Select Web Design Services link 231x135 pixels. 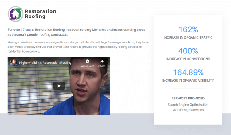coord(188,110)
